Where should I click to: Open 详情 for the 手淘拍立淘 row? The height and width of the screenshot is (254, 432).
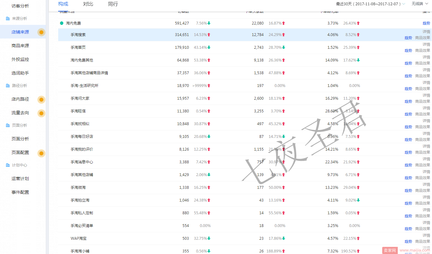coord(426,197)
